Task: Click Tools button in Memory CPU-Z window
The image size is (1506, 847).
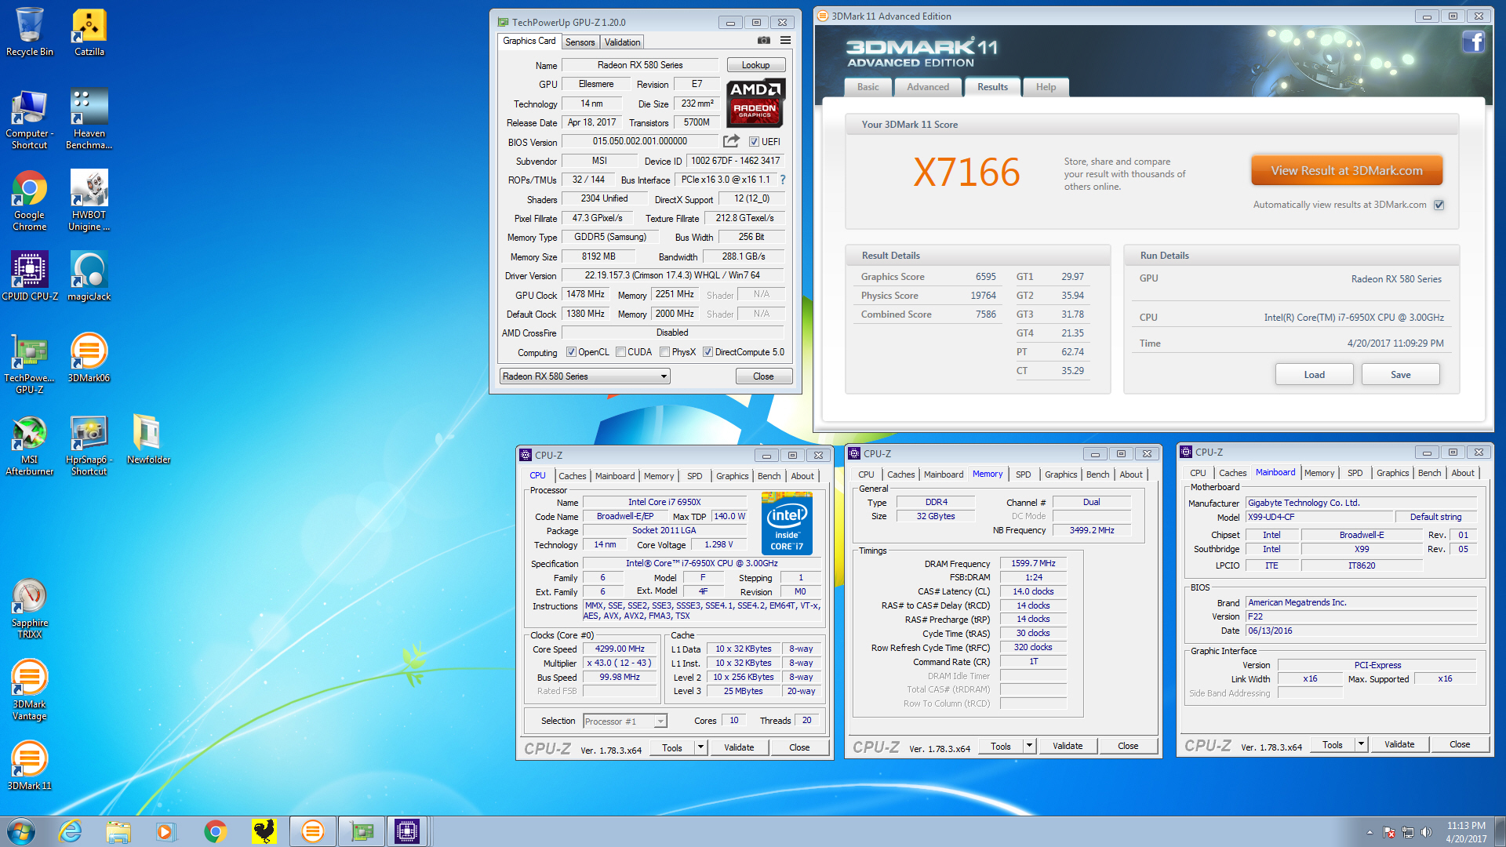Action: 1000,746
